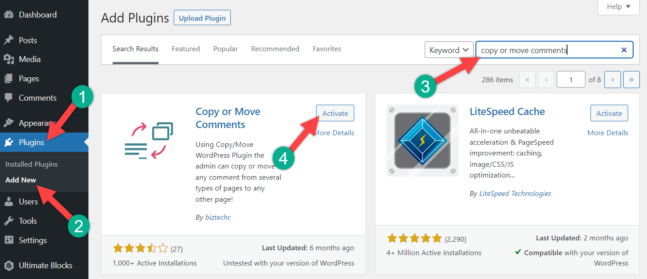Open the Tools menu label

click(28, 221)
